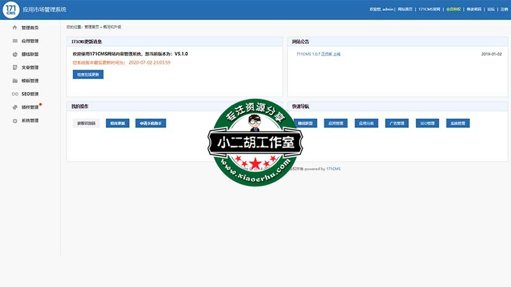
Task: Click the 171CMS link in the footer
Action: pos(332,169)
